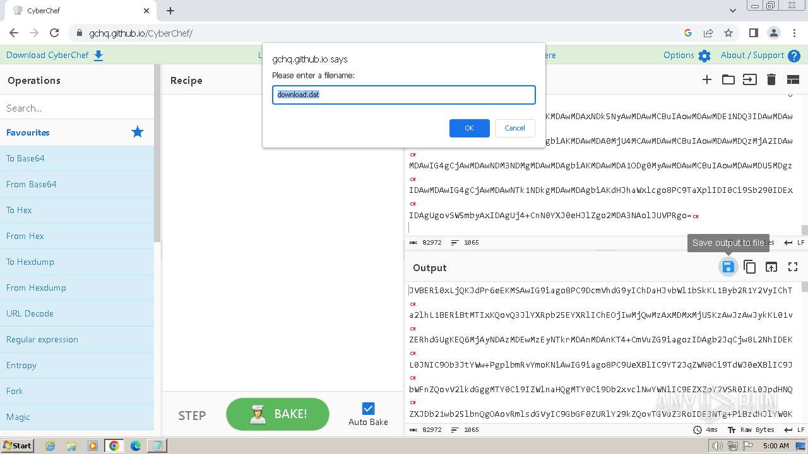Image resolution: width=808 pixels, height=454 pixels.
Task: Click output character count 82972
Action: [425, 429]
